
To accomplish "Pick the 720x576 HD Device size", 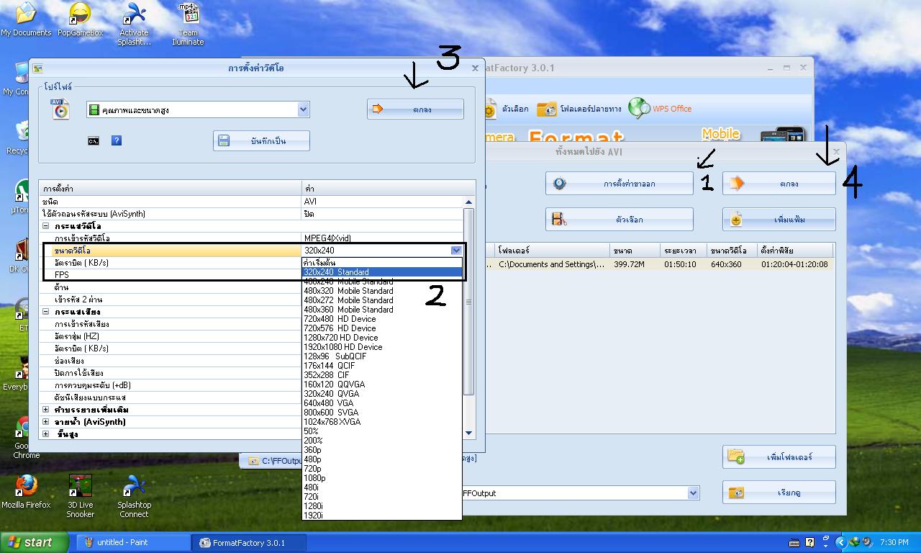I will [382, 328].
